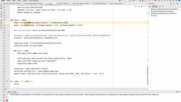Click fiat_image.py breadcrumb in navigation bar

(34, 1)
